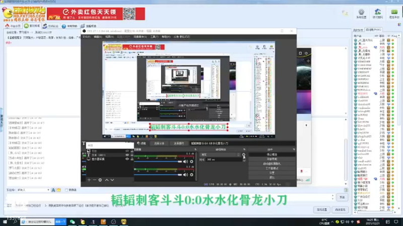Viewport: 403px width, 226px height.
Task: Pop out the scene transitions dock
Action: point(244,149)
